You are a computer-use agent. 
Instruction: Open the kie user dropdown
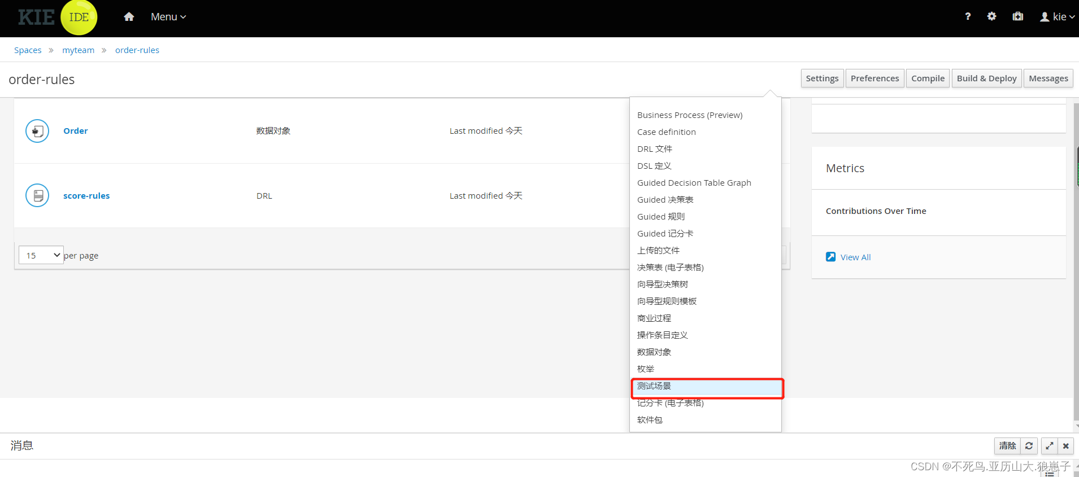[x=1058, y=17]
